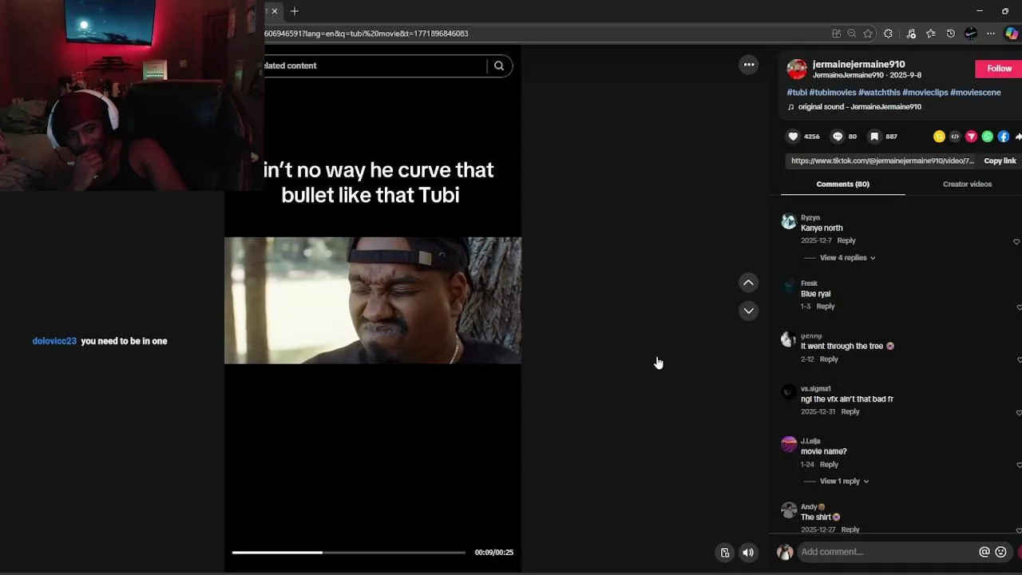Image resolution: width=1022 pixels, height=575 pixels.
Task: Like the 'vfx ain't that bad' comment
Action: pos(1019,413)
